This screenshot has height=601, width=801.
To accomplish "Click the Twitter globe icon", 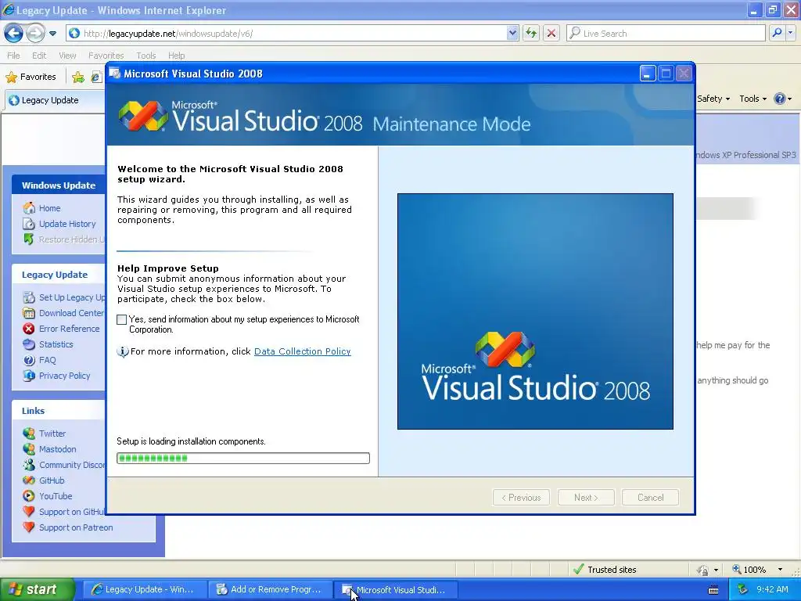I will pos(29,434).
